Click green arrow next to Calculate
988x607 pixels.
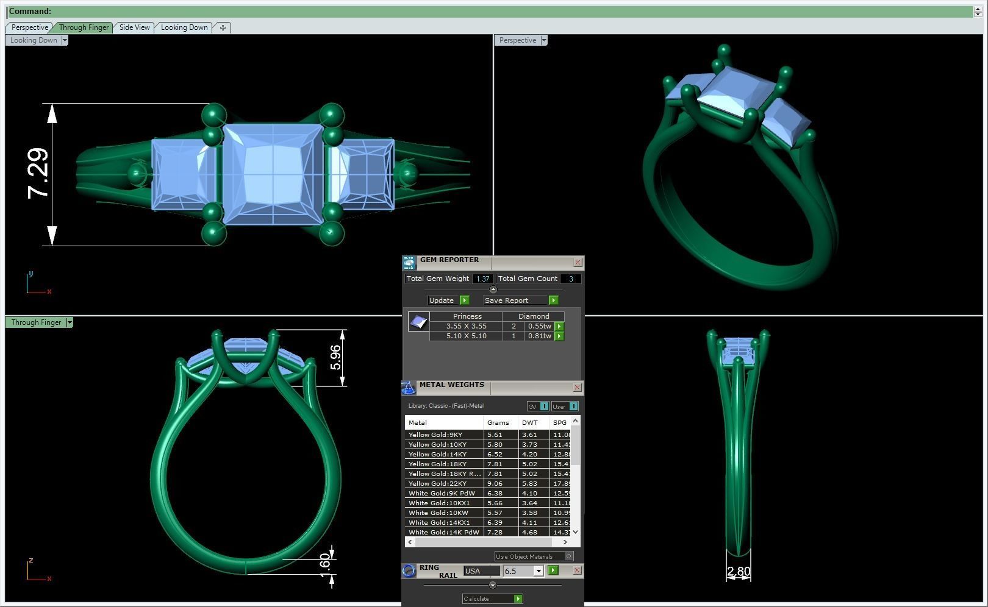pos(518,598)
